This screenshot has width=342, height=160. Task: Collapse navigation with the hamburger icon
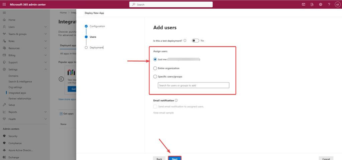tap(4, 12)
